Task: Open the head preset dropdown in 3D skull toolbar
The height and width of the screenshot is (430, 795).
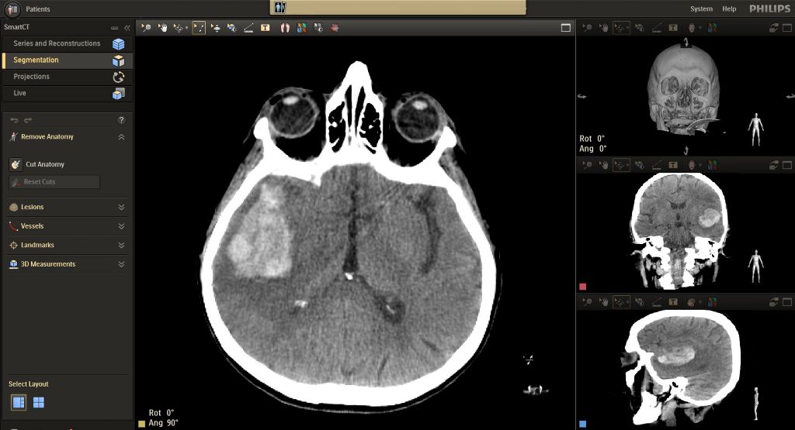Action: 700,29
